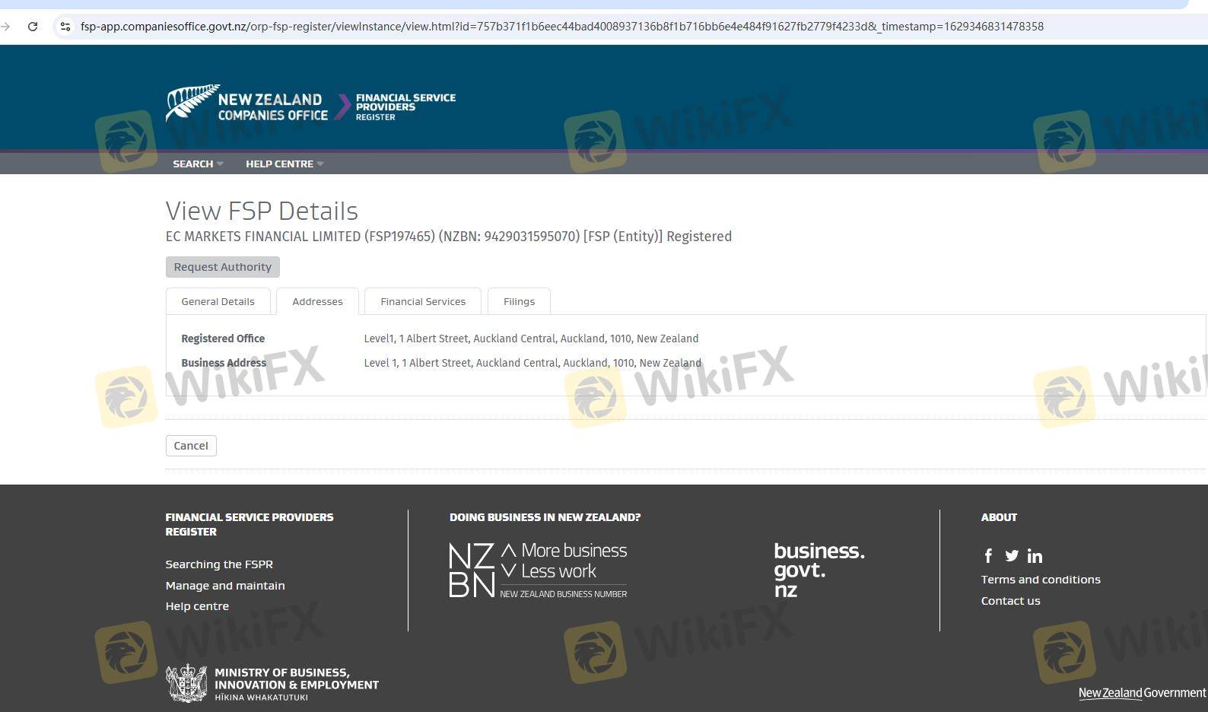Click the browser address bar URL
Viewport: 1208px width, 712px height.
pos(561,27)
